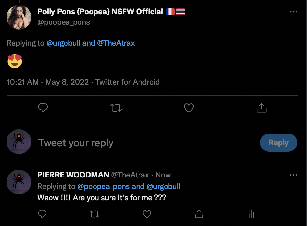Share the Pierre Woodman reply
The width and height of the screenshot is (307, 226).
click(199, 214)
